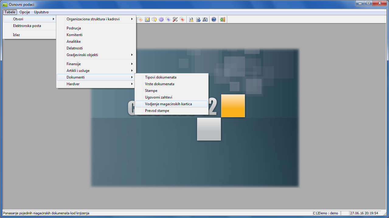Viewport: 389px width, 218px height.
Task: Select Vodjenje magacinskih kartica menu entry
Action: [168, 104]
